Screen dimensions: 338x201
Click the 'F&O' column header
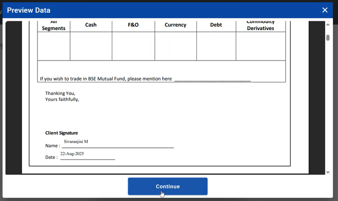(133, 25)
